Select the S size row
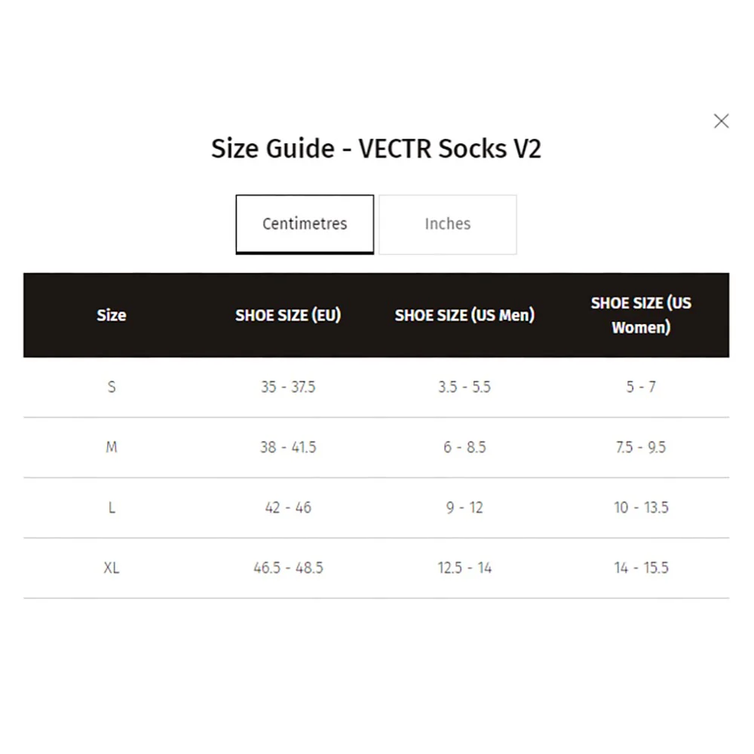Viewport: 754px width, 754px height. (x=111, y=387)
